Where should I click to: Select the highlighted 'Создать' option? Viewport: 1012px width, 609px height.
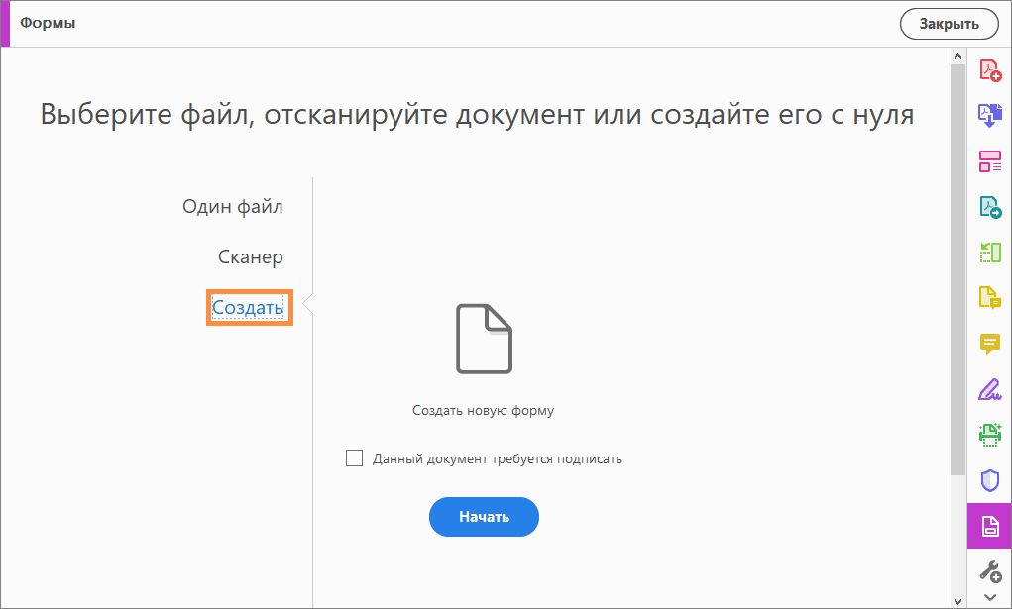(249, 308)
